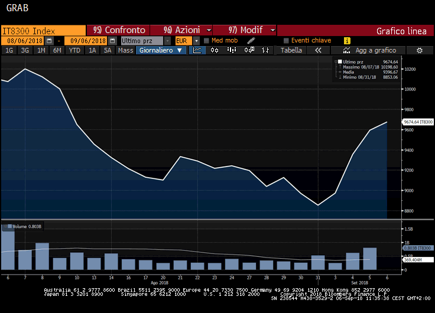Click the yellow Eventi chiave info icon

347,41
